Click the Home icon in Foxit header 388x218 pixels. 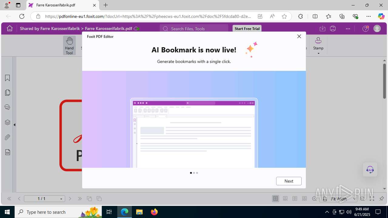point(10,28)
